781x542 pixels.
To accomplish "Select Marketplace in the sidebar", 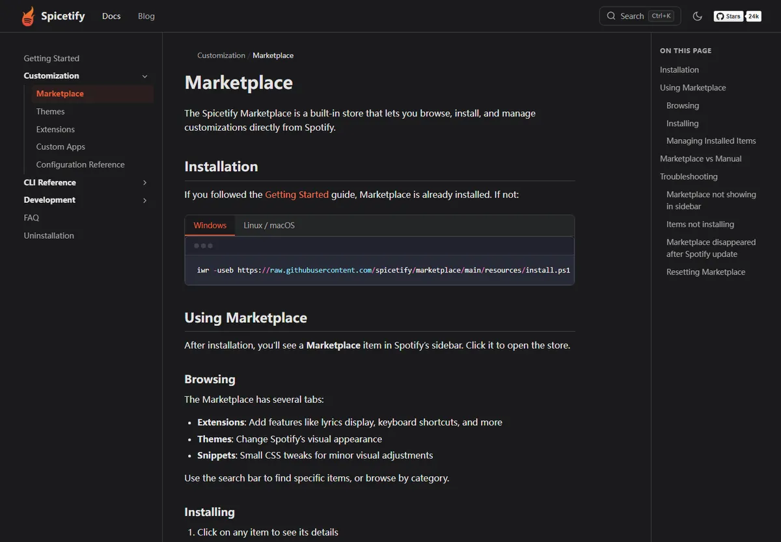I will [92, 94].
